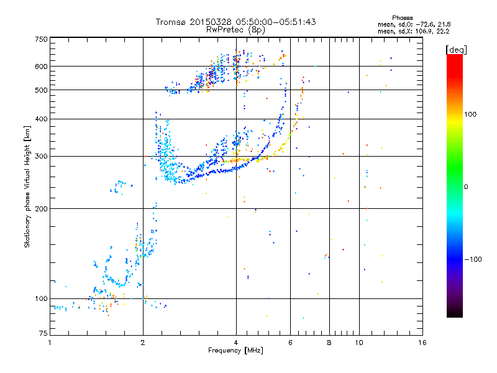Click the y-axis tick label '400'
The image size is (497, 373).
(41, 119)
